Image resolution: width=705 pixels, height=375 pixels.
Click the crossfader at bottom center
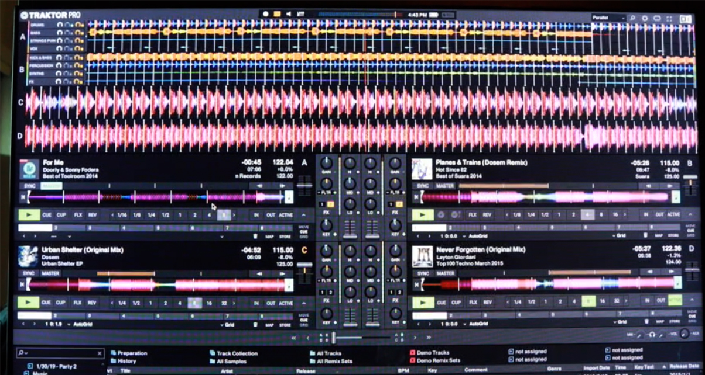point(334,338)
